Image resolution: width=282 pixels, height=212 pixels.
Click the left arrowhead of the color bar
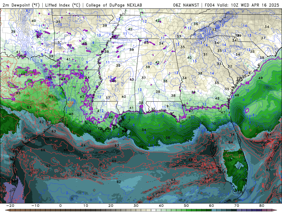(x=7, y=210)
